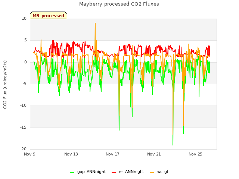Select the MB_processed label badge
This screenshot has width=239, height=179.
(49, 15)
